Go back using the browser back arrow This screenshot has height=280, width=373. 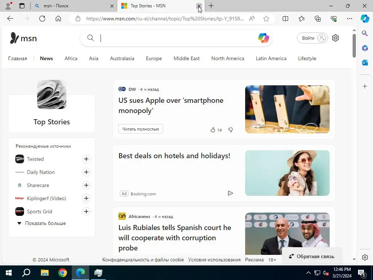[x=10, y=19]
